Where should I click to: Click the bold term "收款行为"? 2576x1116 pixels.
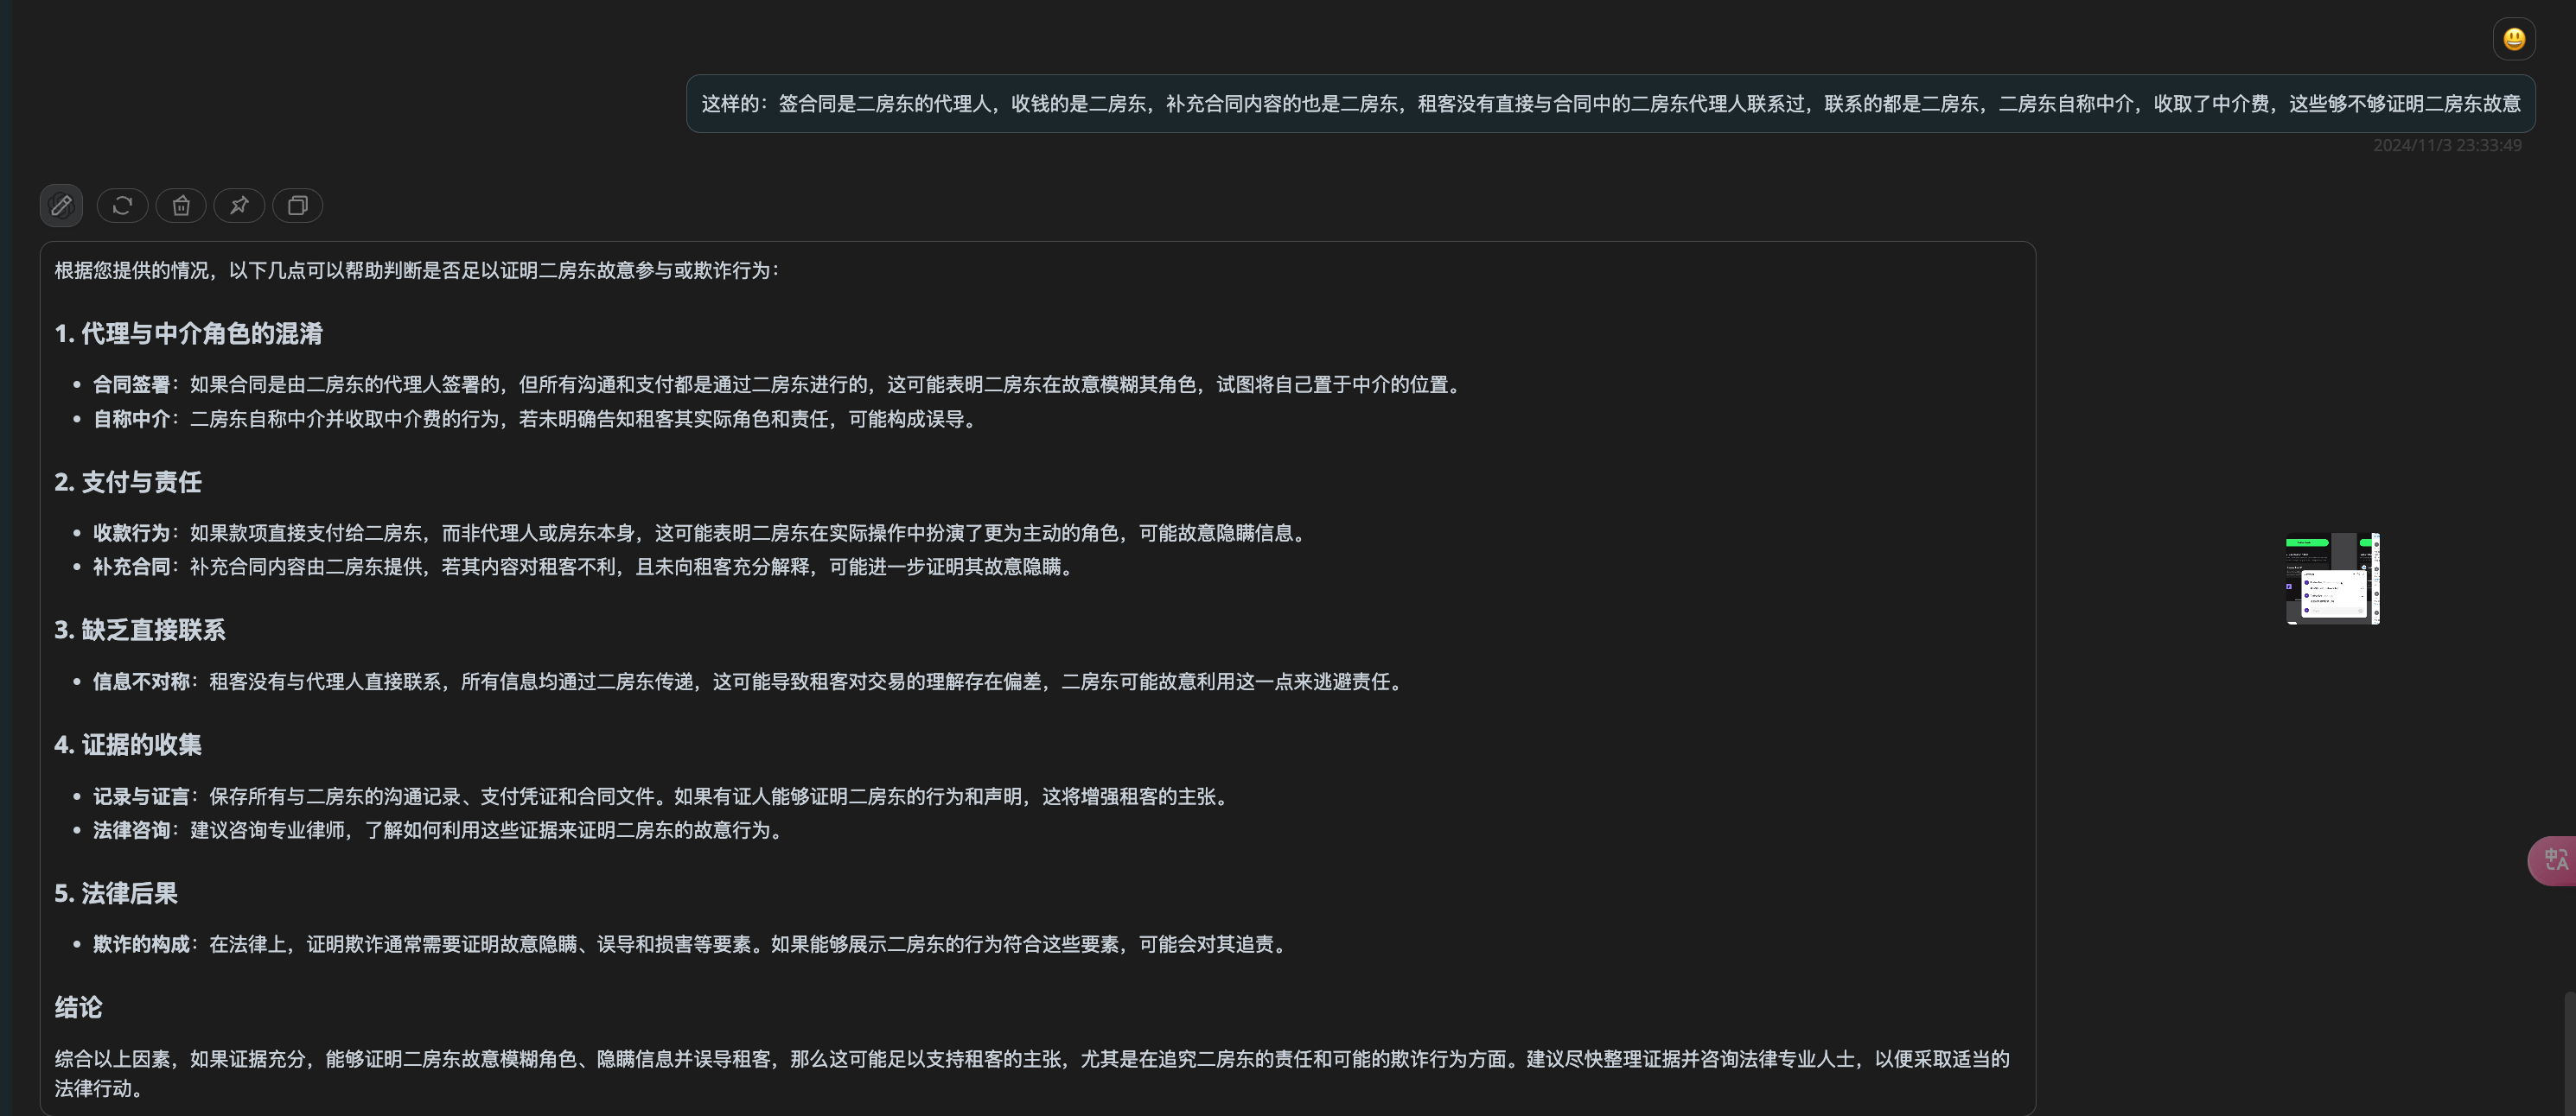131,534
